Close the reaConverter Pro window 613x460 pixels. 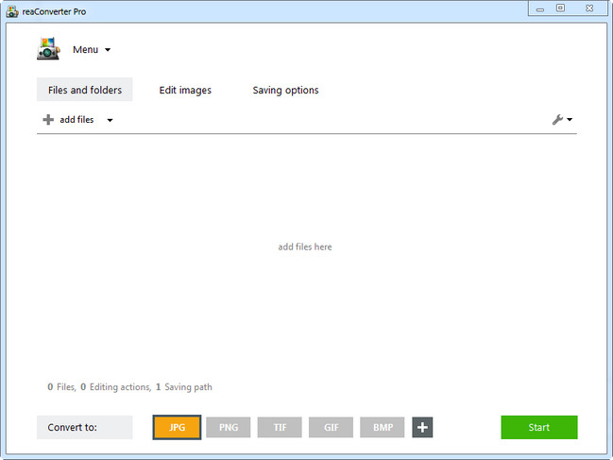tap(589, 8)
